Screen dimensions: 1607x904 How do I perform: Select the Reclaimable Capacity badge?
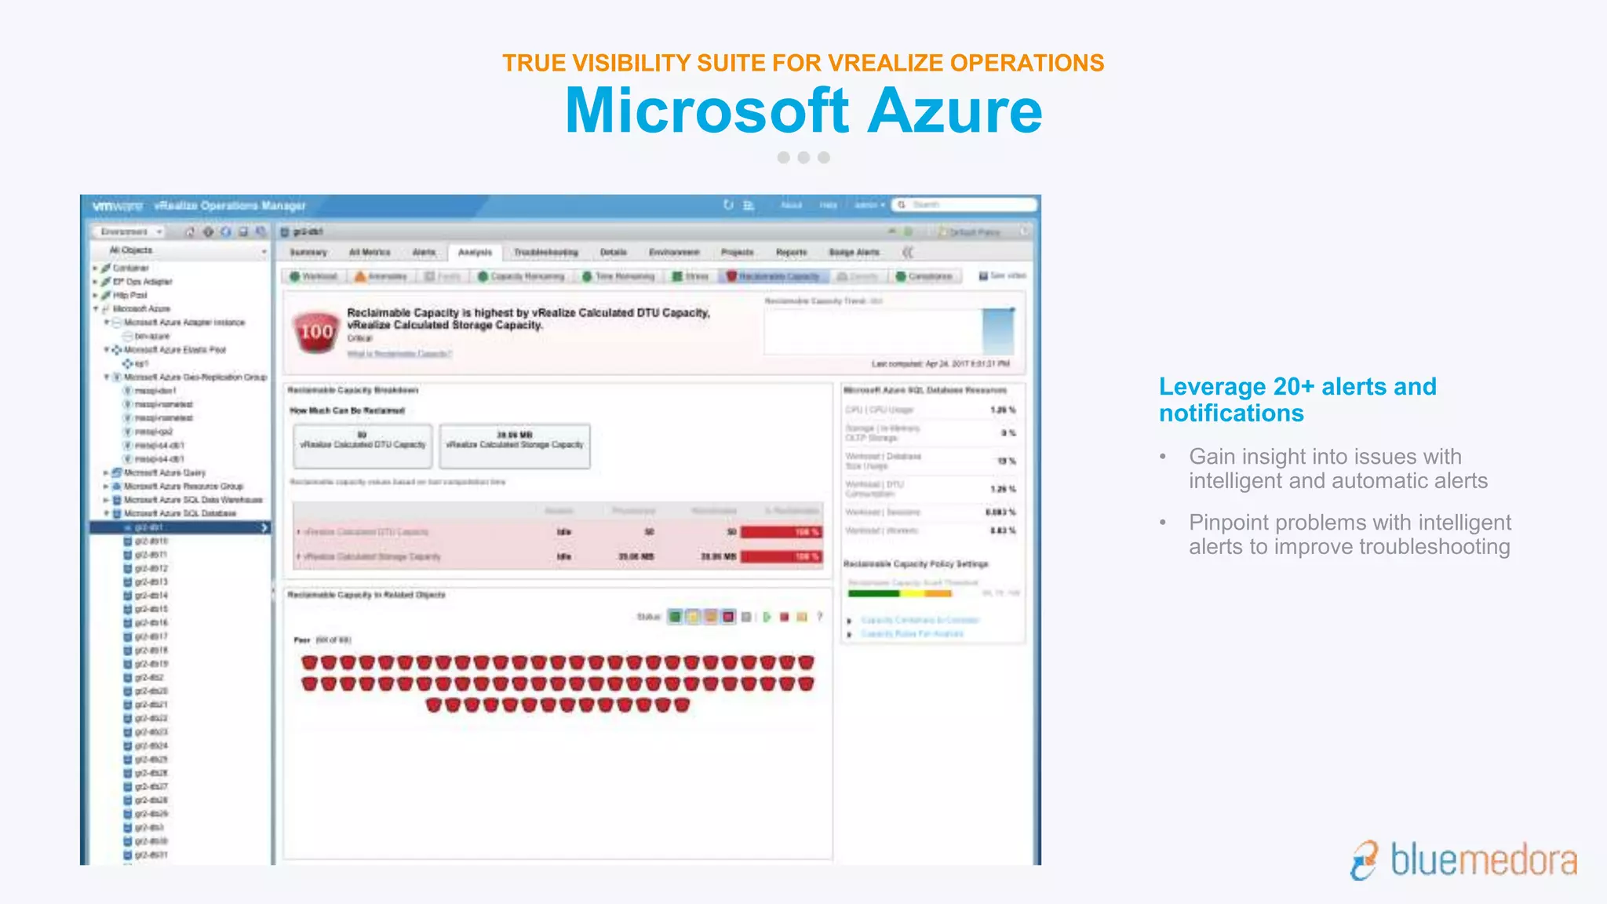point(773,276)
